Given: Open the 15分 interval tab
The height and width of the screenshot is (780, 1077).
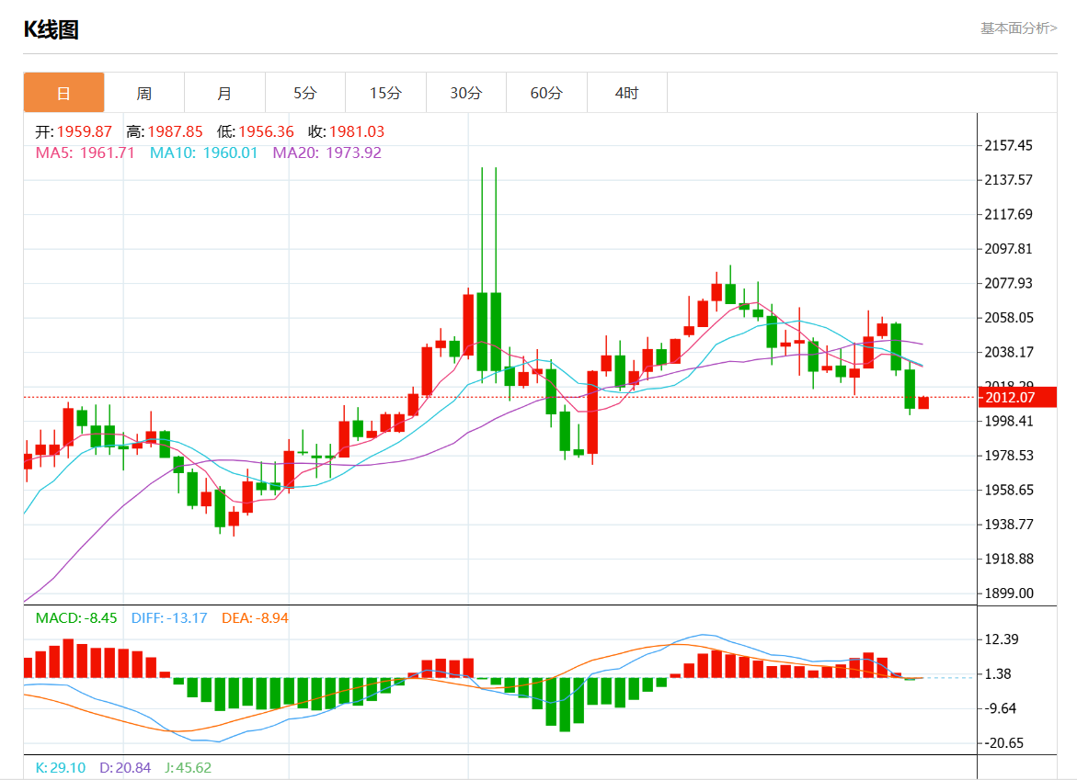Looking at the screenshot, I should (x=385, y=93).
